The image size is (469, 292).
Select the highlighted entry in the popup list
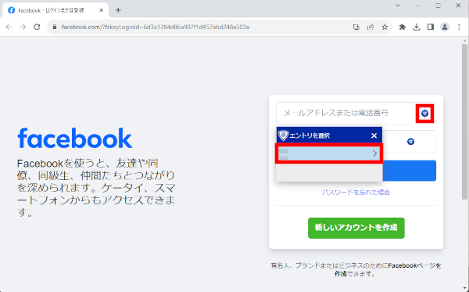click(329, 153)
